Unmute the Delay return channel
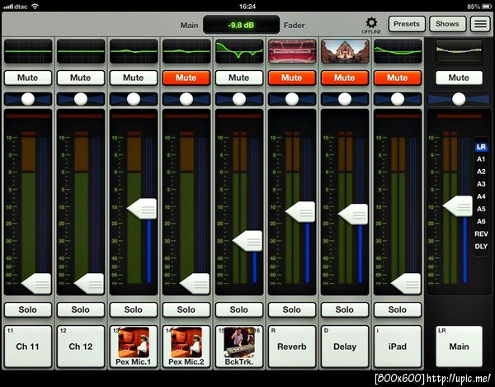 345,78
